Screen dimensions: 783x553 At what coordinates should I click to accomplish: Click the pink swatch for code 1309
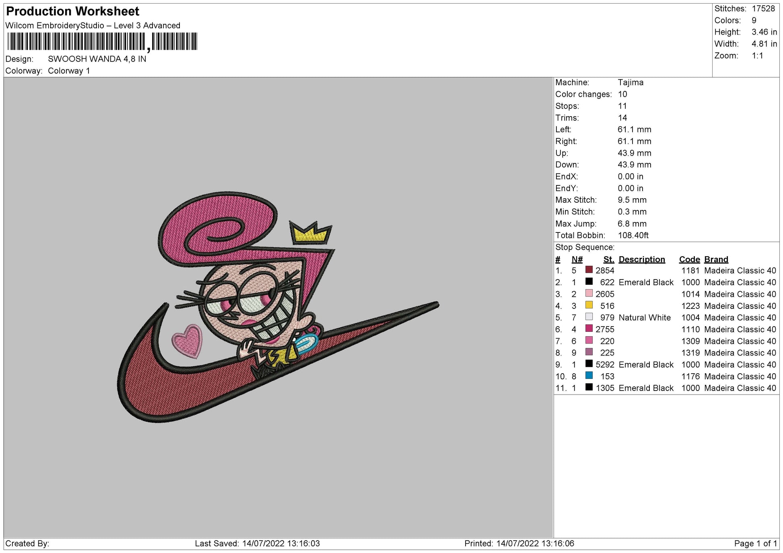click(589, 340)
